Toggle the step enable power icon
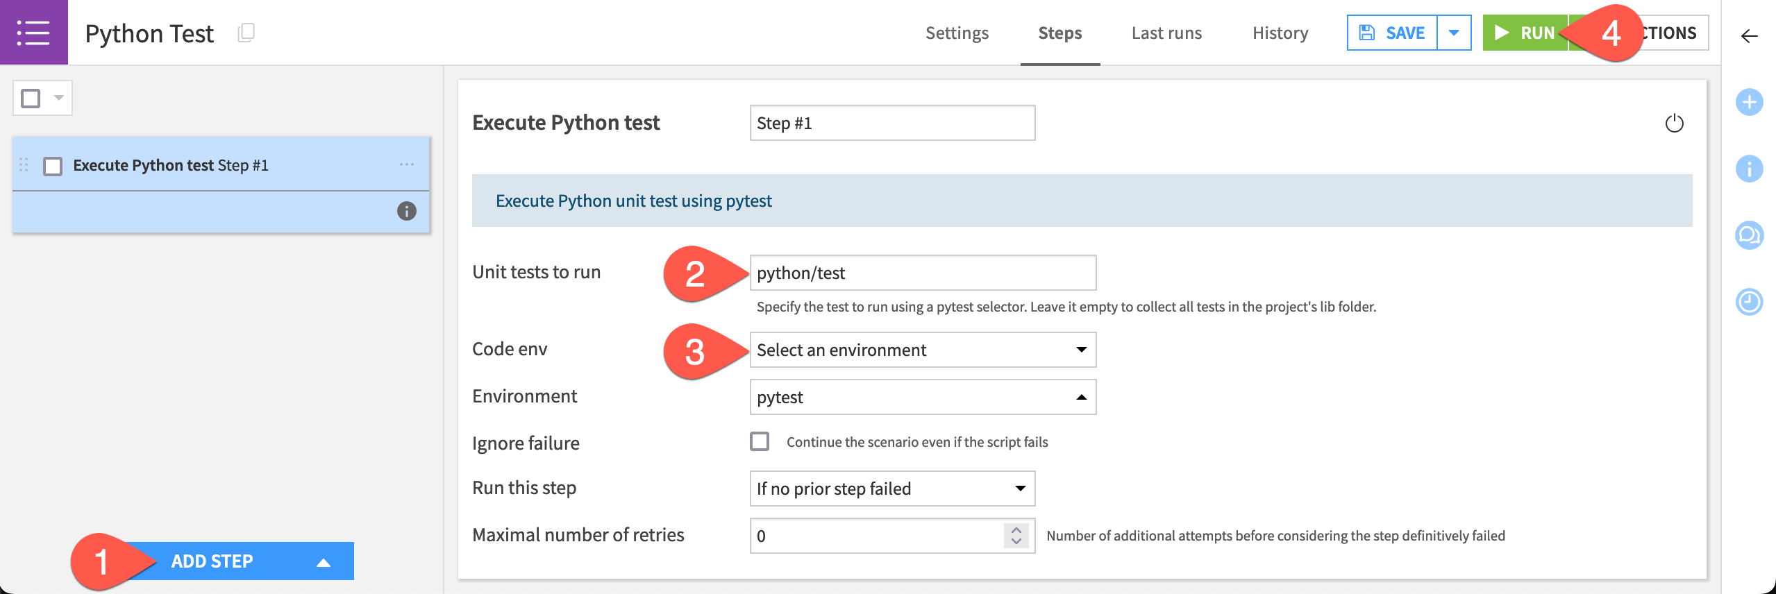The image size is (1776, 594). 1674,124
